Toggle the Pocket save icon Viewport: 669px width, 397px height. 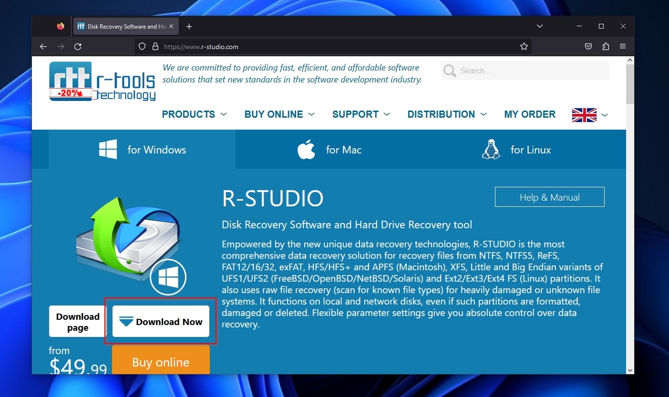coord(588,46)
